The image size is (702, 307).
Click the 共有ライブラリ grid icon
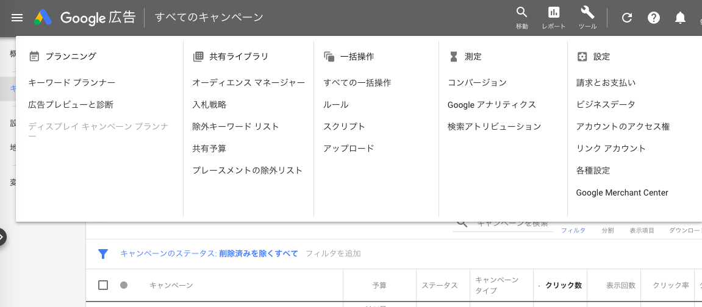pyautogui.click(x=198, y=56)
